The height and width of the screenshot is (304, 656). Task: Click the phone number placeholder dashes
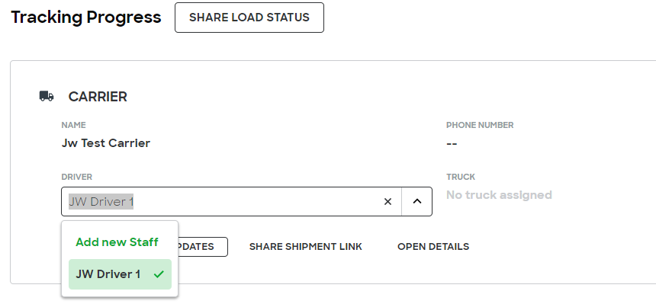pyautogui.click(x=452, y=144)
